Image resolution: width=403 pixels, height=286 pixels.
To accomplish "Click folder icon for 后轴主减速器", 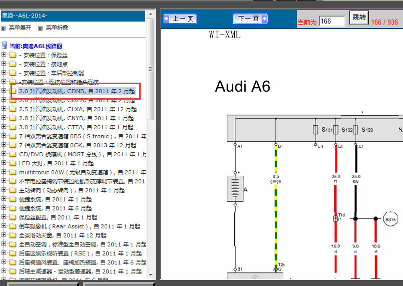I will coord(13,271).
